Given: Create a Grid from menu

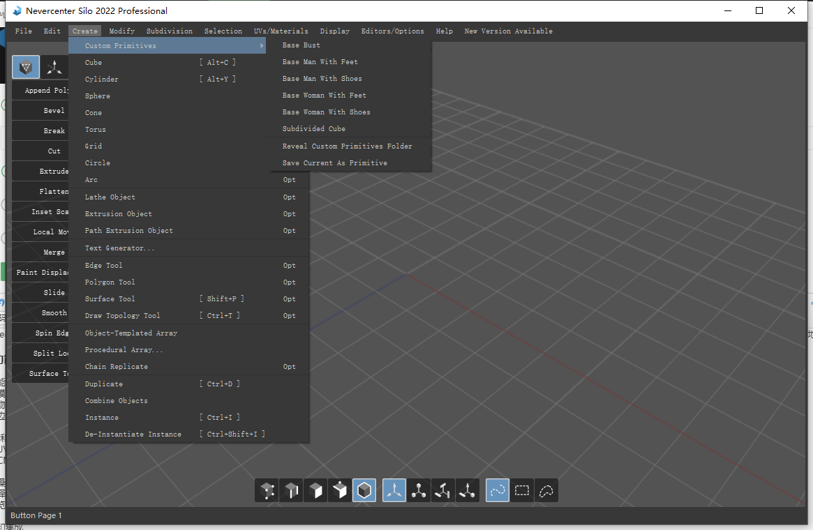Looking at the screenshot, I should pyautogui.click(x=167, y=146).
